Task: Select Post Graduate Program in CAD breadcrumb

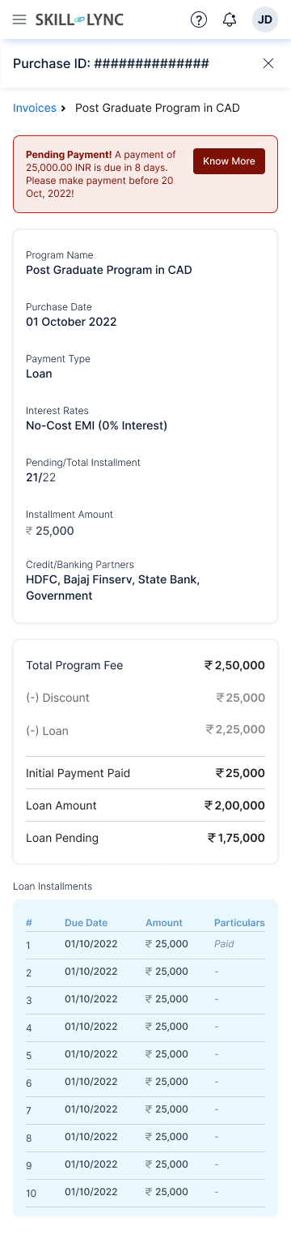Action: (158, 108)
